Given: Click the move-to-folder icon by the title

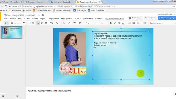Looking at the screenshot, I should 43,15.
